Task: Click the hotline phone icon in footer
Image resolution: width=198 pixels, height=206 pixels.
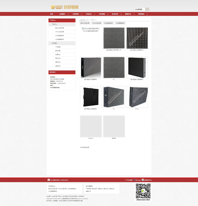Action: click(x=48, y=180)
